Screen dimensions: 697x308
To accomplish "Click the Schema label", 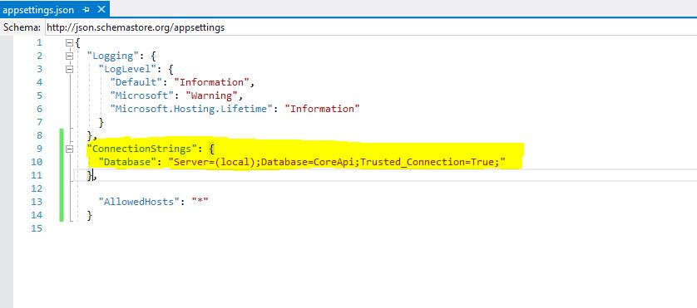I will click(22, 27).
